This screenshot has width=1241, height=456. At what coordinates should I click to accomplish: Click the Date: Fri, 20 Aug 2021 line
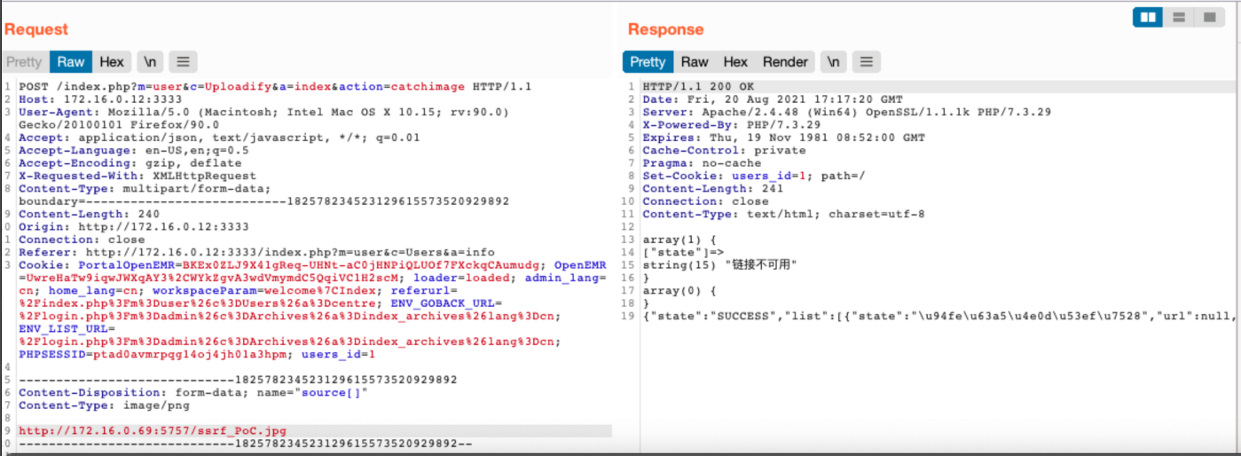click(x=772, y=99)
